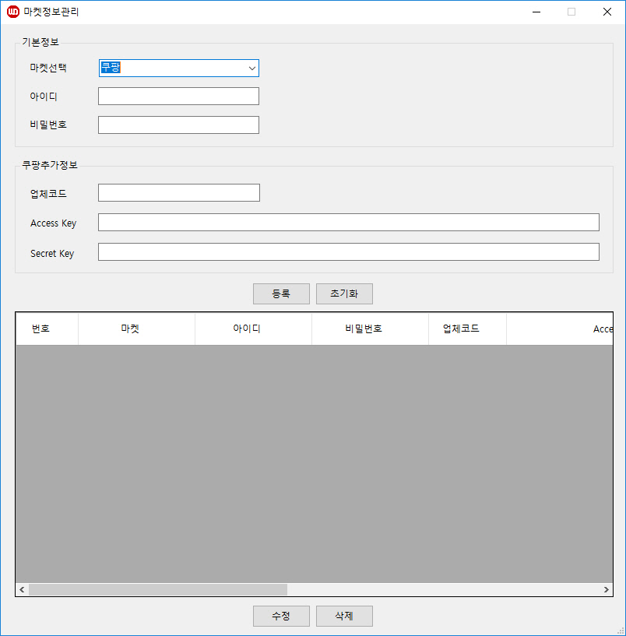
Task: Select the 번호 column header
Action: [47, 329]
